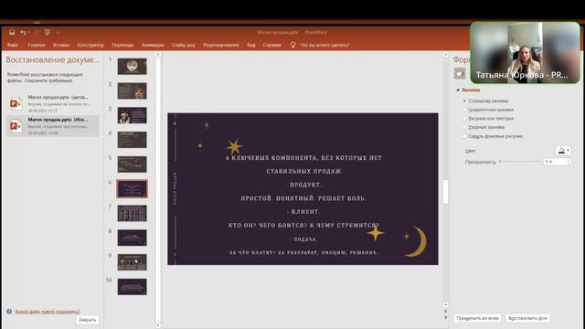Viewport: 585px width, 329px height.
Task: Click the slide editor vertical scrollbar thumb
Action: coord(445,192)
